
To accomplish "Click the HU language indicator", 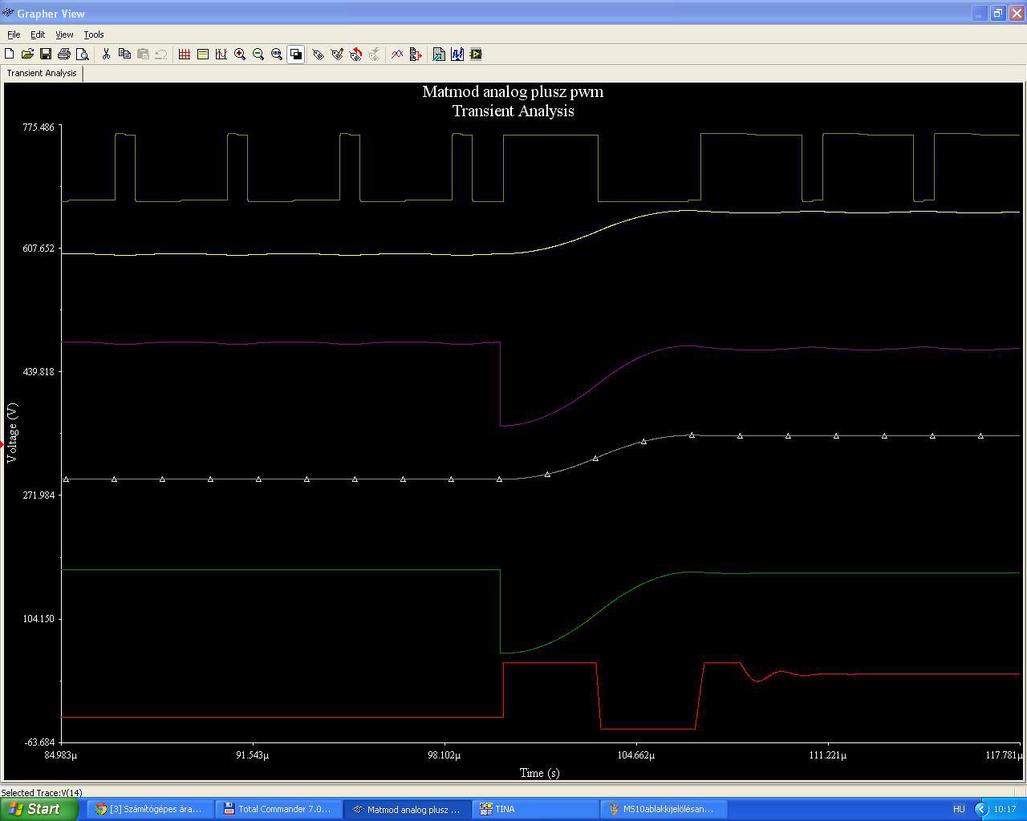I will tap(959, 809).
